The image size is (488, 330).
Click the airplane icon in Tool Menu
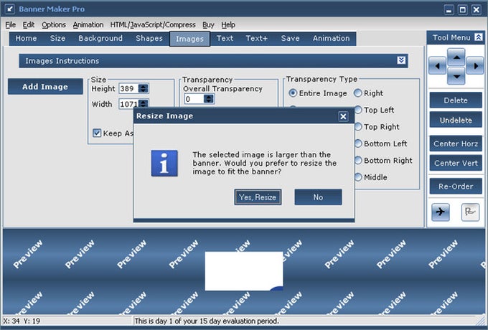[441, 212]
